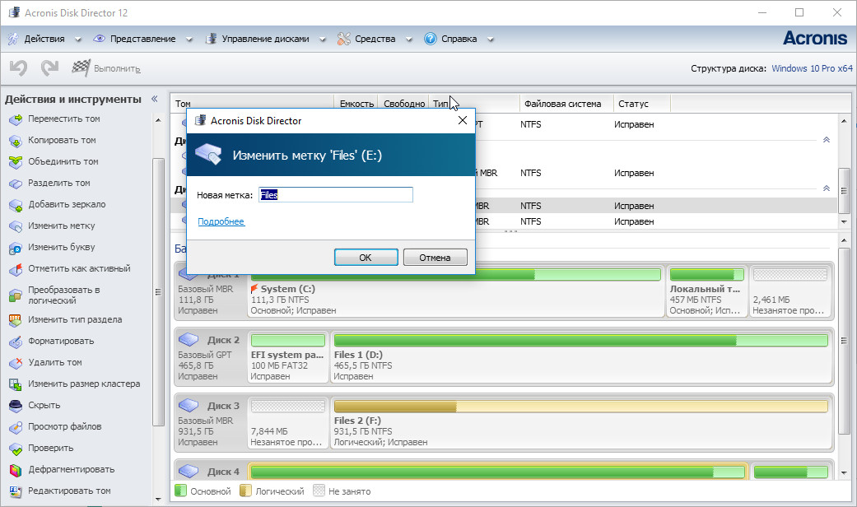Click Проверить check icon
857x507 pixels.
pyautogui.click(x=16, y=449)
